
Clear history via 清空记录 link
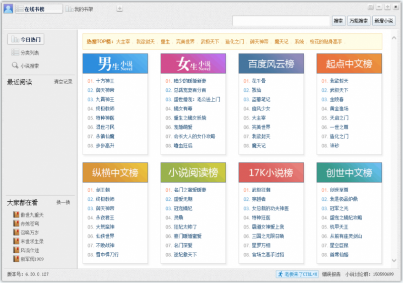[63, 82]
